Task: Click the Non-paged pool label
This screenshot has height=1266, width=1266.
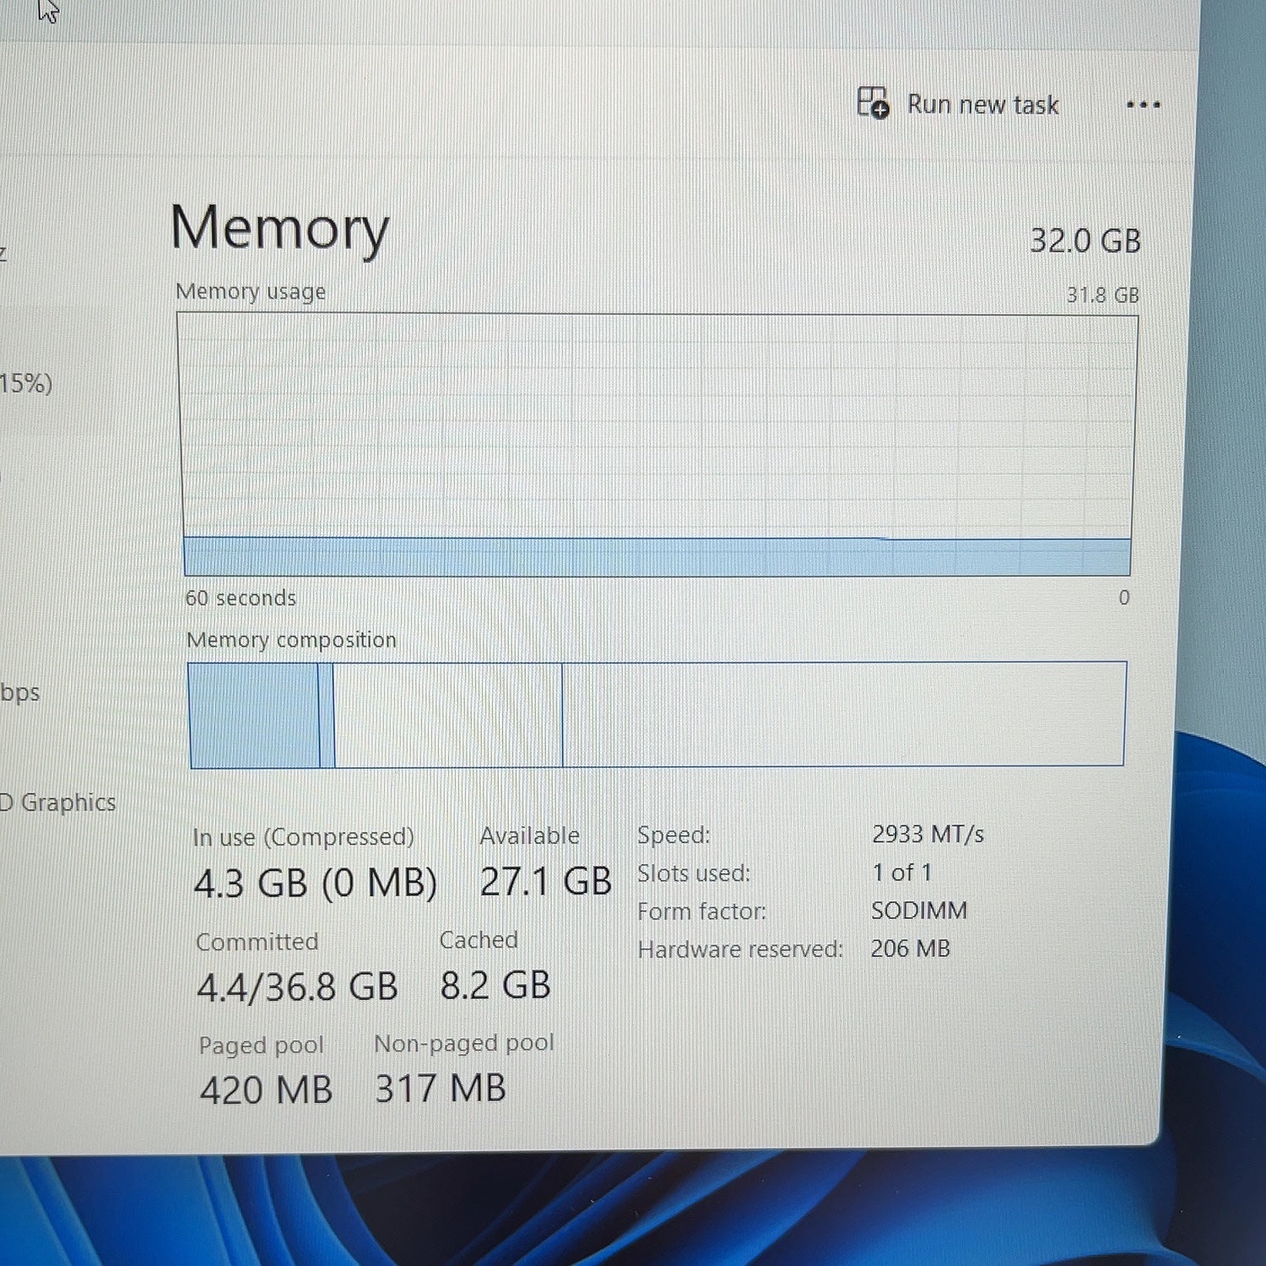Action: pyautogui.click(x=464, y=1044)
